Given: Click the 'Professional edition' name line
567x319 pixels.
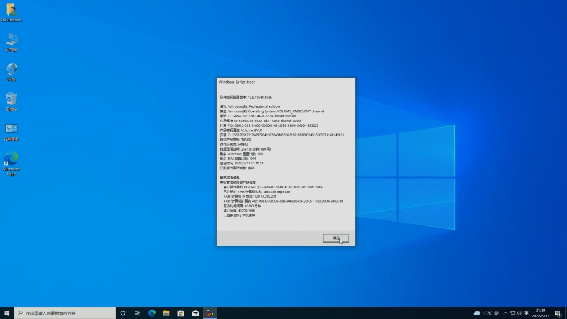Looking at the screenshot, I should pos(250,107).
